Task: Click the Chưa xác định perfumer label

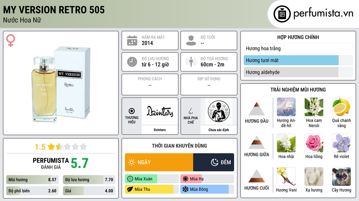Action: tap(219, 130)
